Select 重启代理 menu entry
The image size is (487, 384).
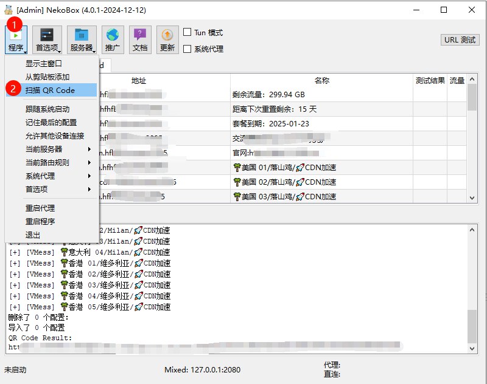point(51,208)
